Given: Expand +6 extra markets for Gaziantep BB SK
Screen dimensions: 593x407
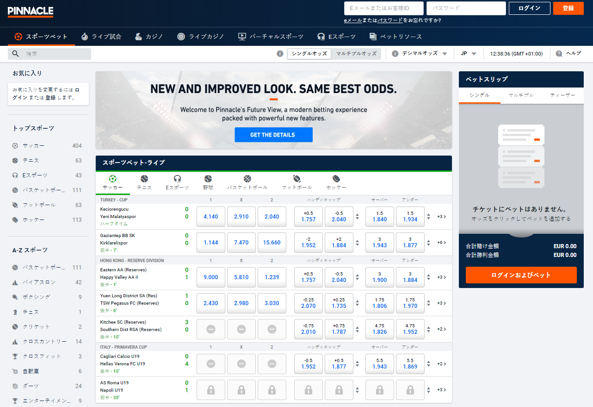Looking at the screenshot, I should [440, 242].
